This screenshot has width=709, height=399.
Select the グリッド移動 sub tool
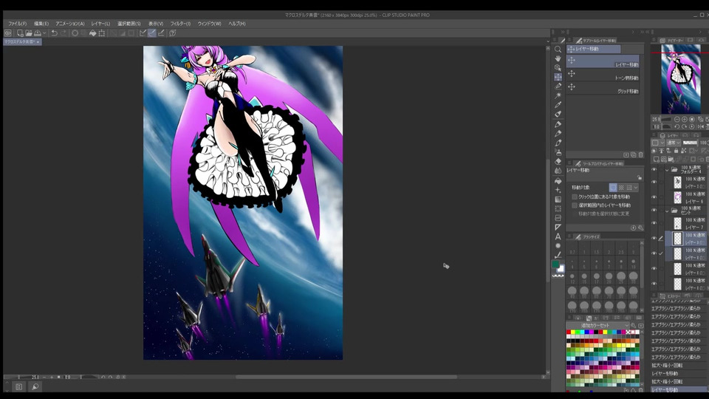(x=603, y=87)
